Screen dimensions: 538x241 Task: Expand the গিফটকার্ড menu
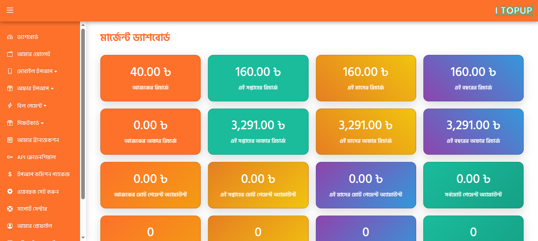point(30,123)
